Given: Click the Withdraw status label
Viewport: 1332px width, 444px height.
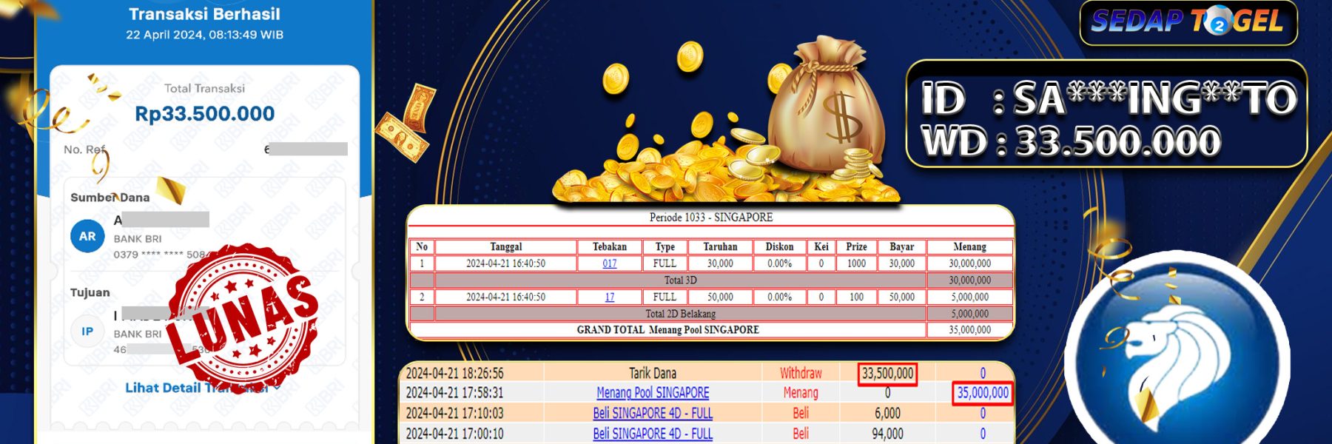Looking at the screenshot, I should click(801, 373).
